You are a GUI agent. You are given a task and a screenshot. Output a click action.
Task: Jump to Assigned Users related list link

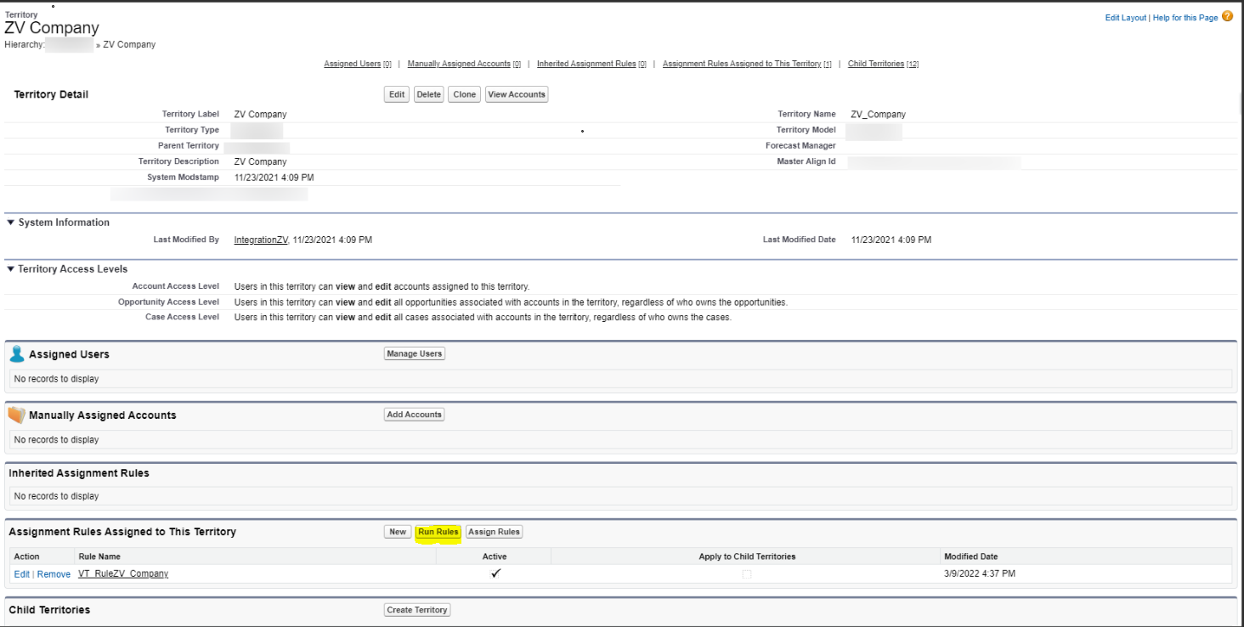pyautogui.click(x=352, y=64)
